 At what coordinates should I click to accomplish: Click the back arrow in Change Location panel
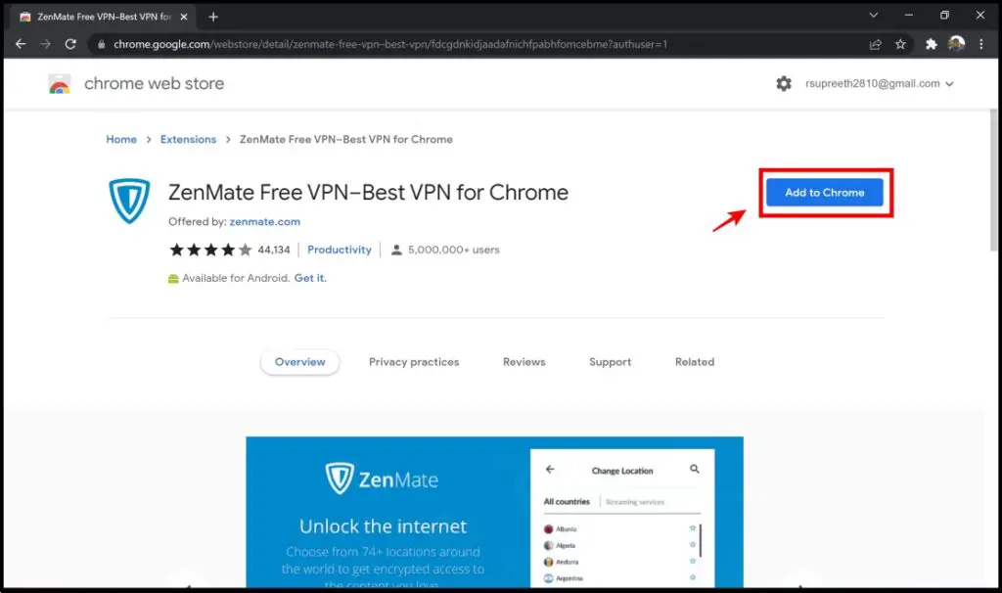(550, 469)
